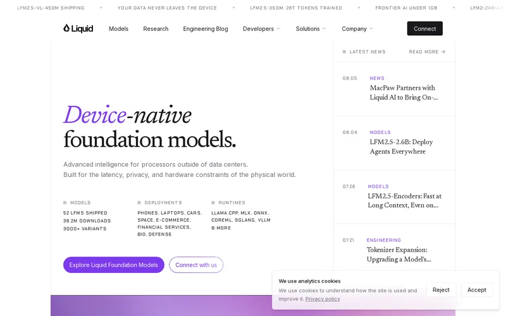The image size is (506, 316).
Task: Open Tokenizer Expansion article
Action: point(399,255)
